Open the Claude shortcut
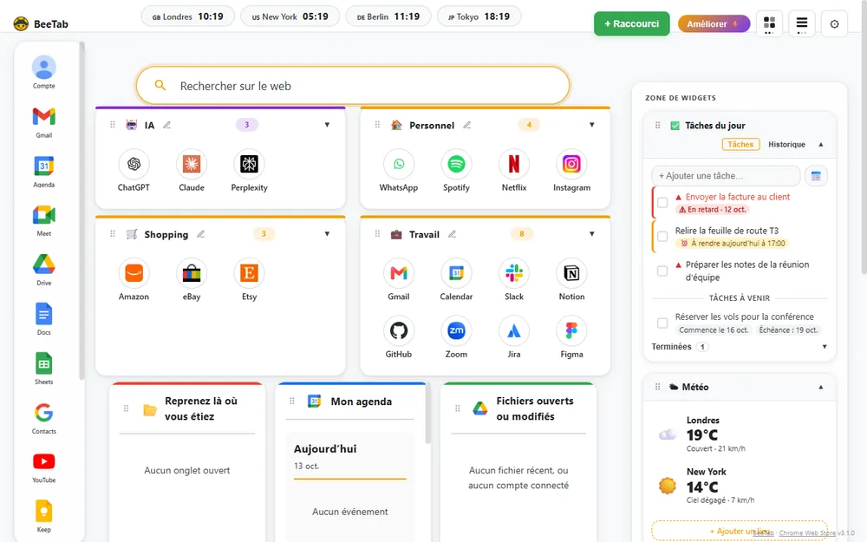The width and height of the screenshot is (867, 542). point(192,164)
